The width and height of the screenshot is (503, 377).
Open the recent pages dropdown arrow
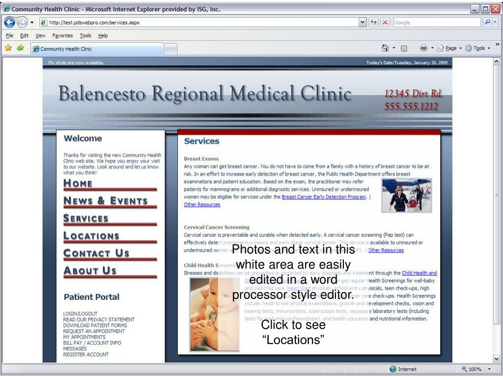(32, 23)
